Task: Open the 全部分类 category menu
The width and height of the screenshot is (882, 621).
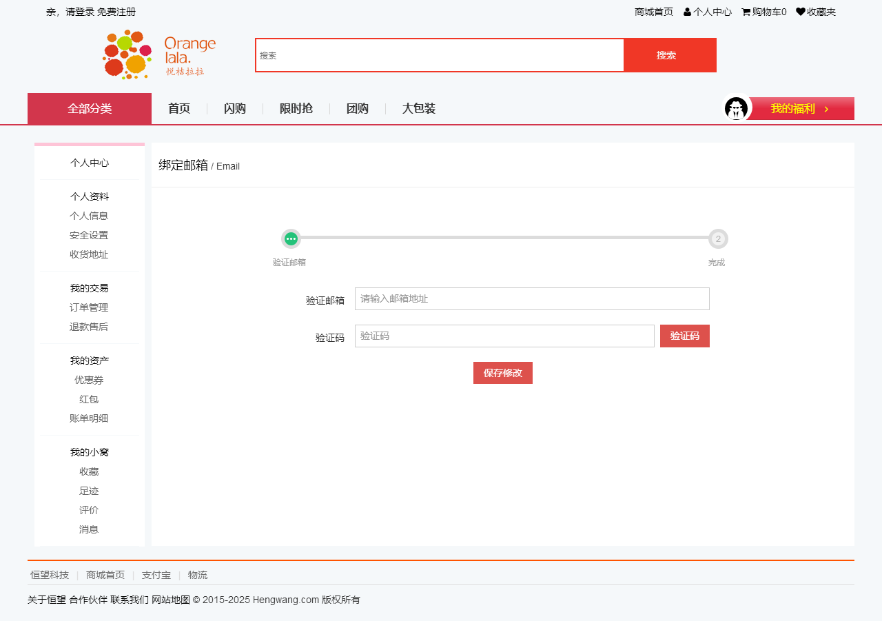Action: 90,109
